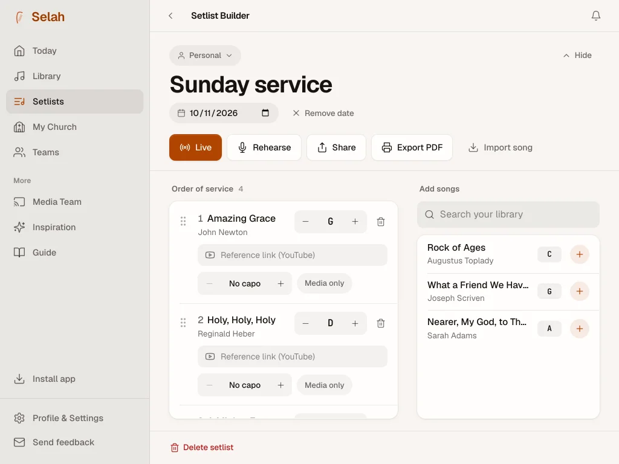Screen dimensions: 619x464
Task: Open the Personal workspace dropdown
Action: coord(205,56)
